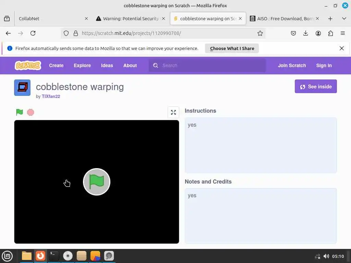Open Firefox View icon left of tabs

point(7,18)
